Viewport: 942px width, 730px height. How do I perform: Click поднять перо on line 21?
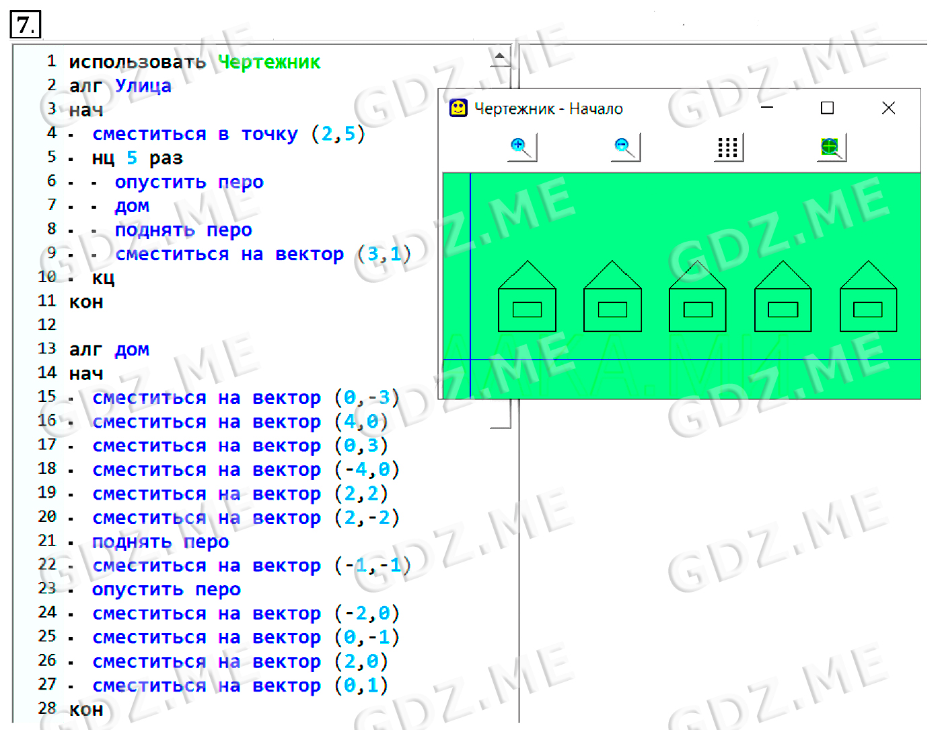[160, 541]
